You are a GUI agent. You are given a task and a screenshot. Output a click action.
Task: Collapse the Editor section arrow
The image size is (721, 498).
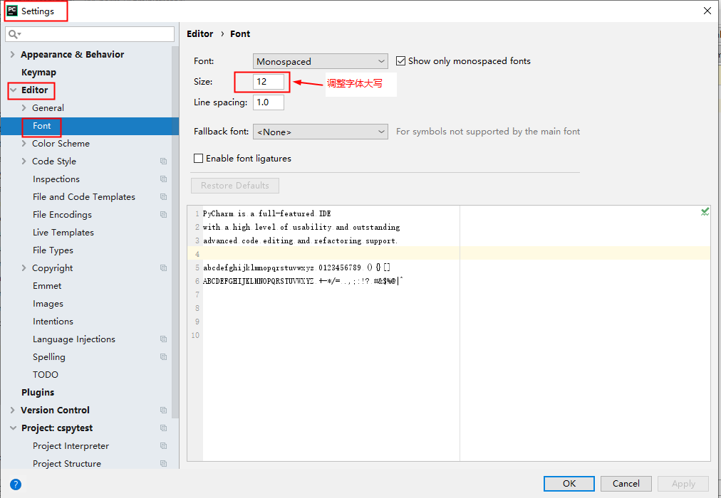[14, 90]
